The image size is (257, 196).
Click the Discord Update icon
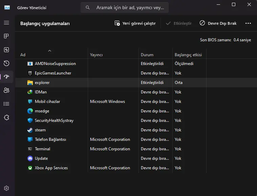[x=30, y=158]
